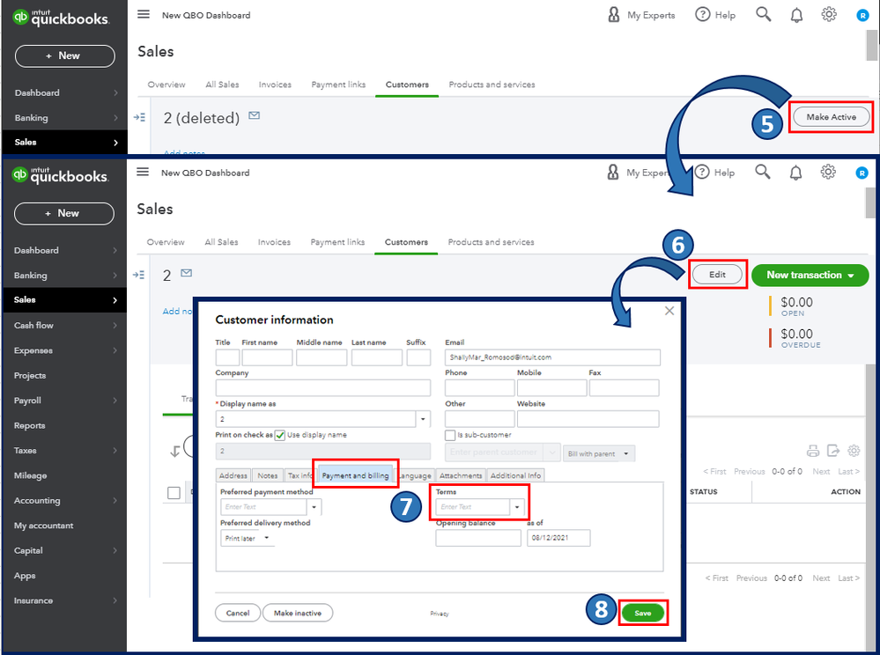Click the print icon above the transactions table
Viewport: 880px width, 655px height.
point(813,451)
